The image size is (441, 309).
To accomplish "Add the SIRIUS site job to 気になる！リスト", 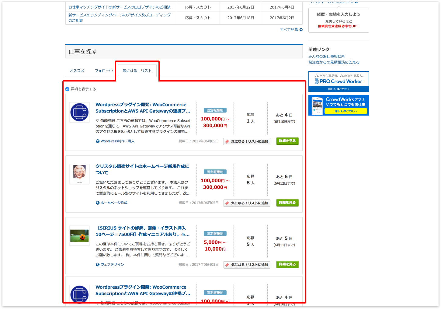I will tap(247, 265).
